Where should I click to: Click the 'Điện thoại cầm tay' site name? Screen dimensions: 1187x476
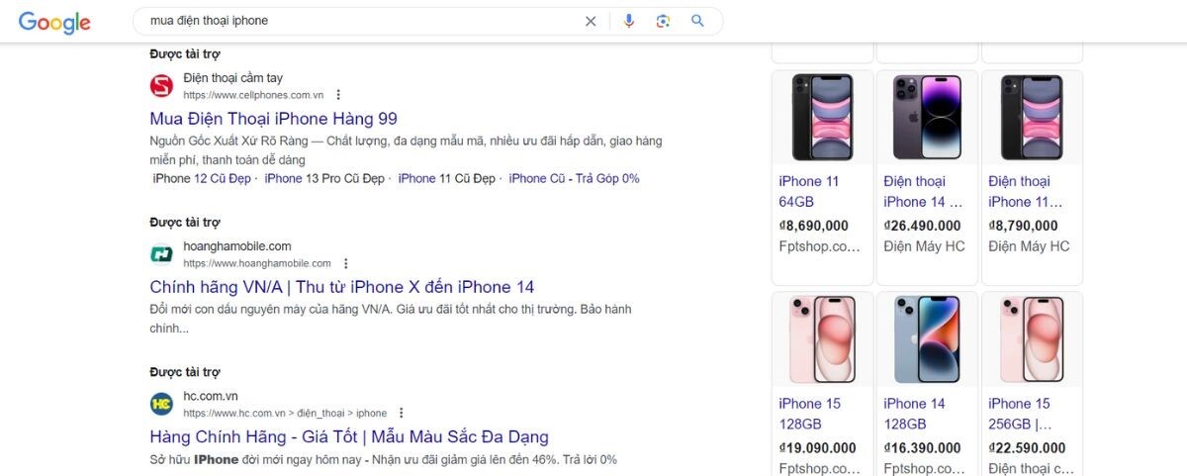click(233, 78)
